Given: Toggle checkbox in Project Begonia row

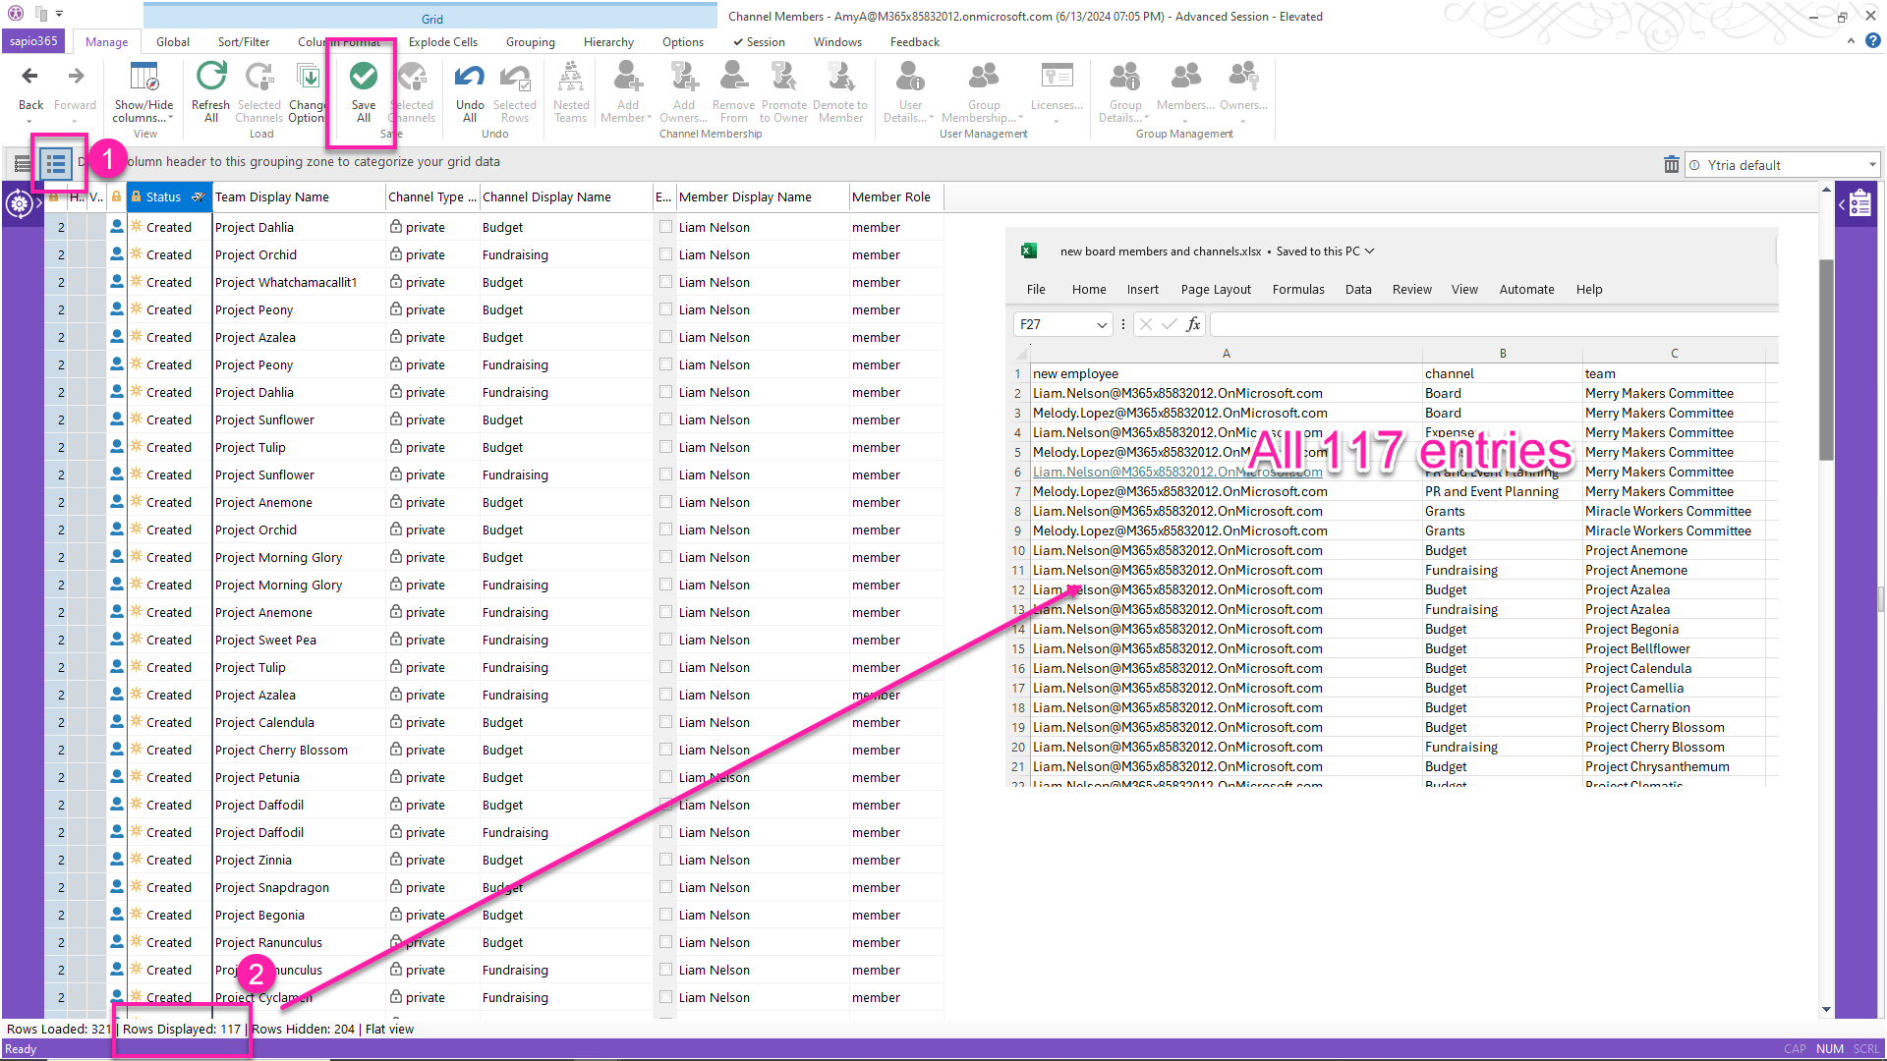Looking at the screenshot, I should [665, 915].
